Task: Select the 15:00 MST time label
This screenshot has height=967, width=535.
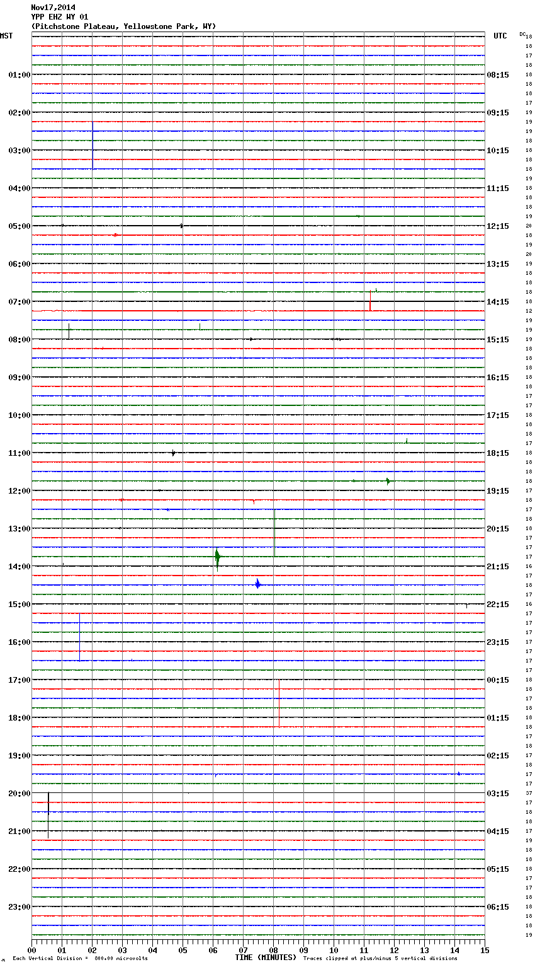Action: click(19, 605)
